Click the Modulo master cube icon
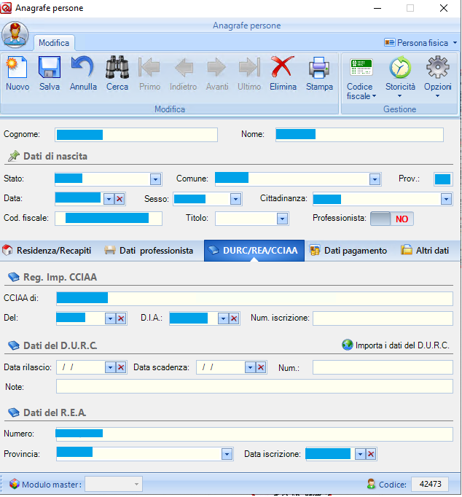The height and width of the screenshot is (497, 462). coord(14,484)
